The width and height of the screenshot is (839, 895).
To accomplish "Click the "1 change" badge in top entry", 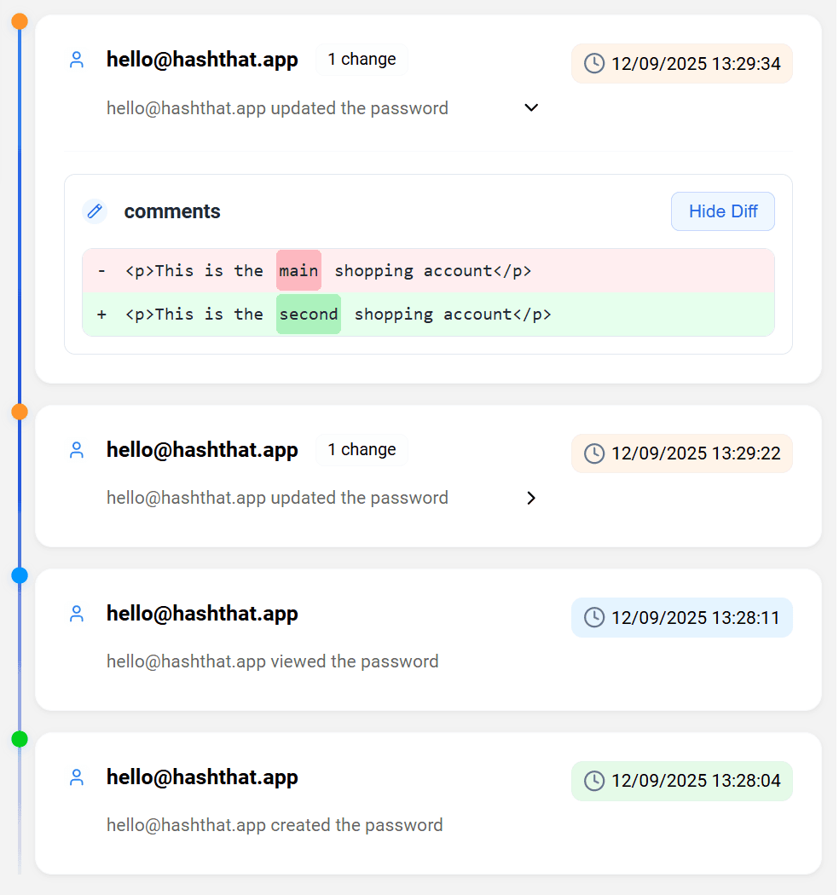I will pyautogui.click(x=362, y=60).
